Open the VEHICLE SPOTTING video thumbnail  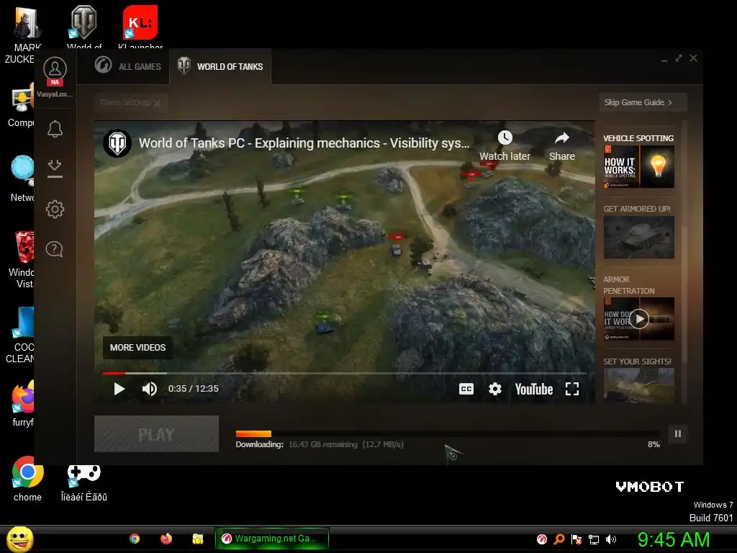point(639,167)
